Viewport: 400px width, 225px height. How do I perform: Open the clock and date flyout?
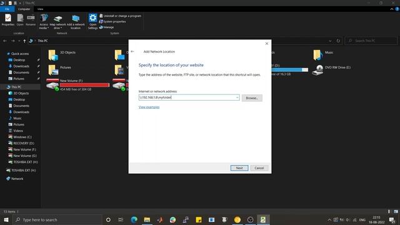point(376,219)
